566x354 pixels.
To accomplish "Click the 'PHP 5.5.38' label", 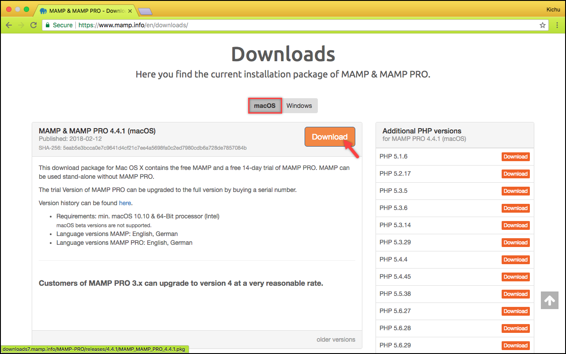I will tap(395, 294).
